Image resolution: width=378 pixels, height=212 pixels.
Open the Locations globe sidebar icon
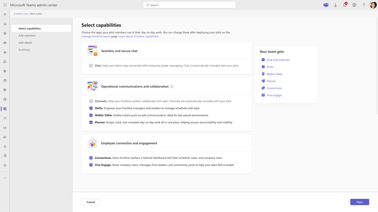(5, 99)
